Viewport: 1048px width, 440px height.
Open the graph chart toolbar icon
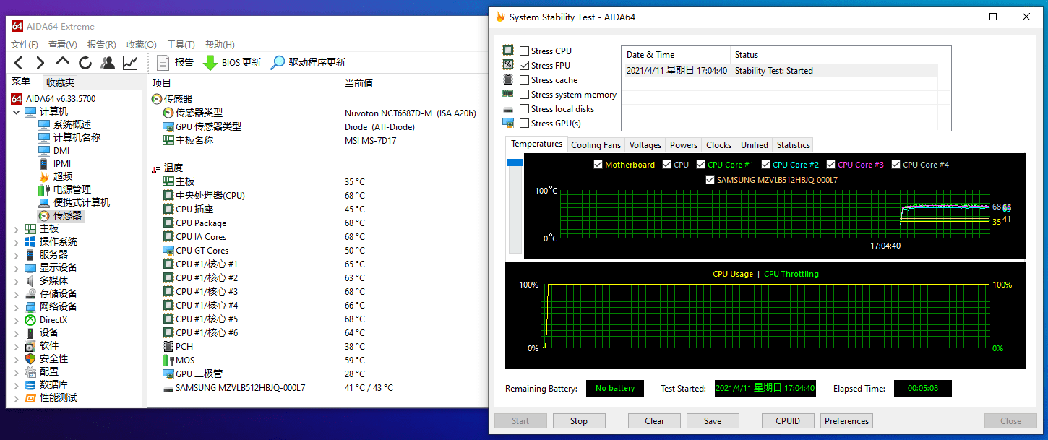pos(130,63)
